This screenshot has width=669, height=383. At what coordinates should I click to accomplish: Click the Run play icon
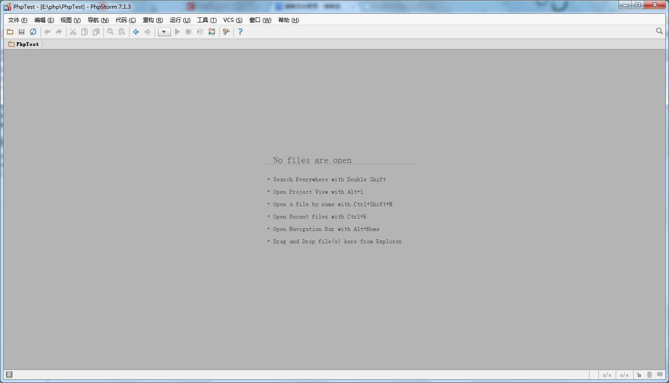pos(177,32)
